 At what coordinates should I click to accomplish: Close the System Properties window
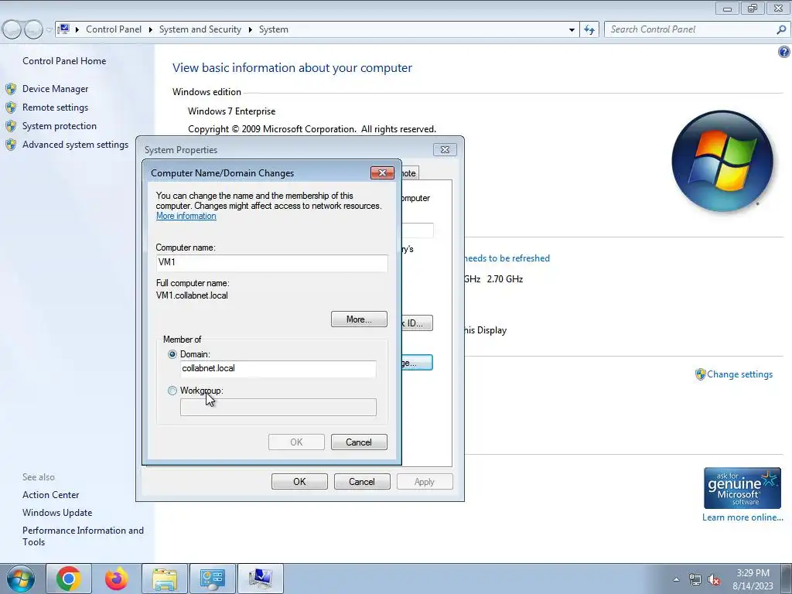445,149
